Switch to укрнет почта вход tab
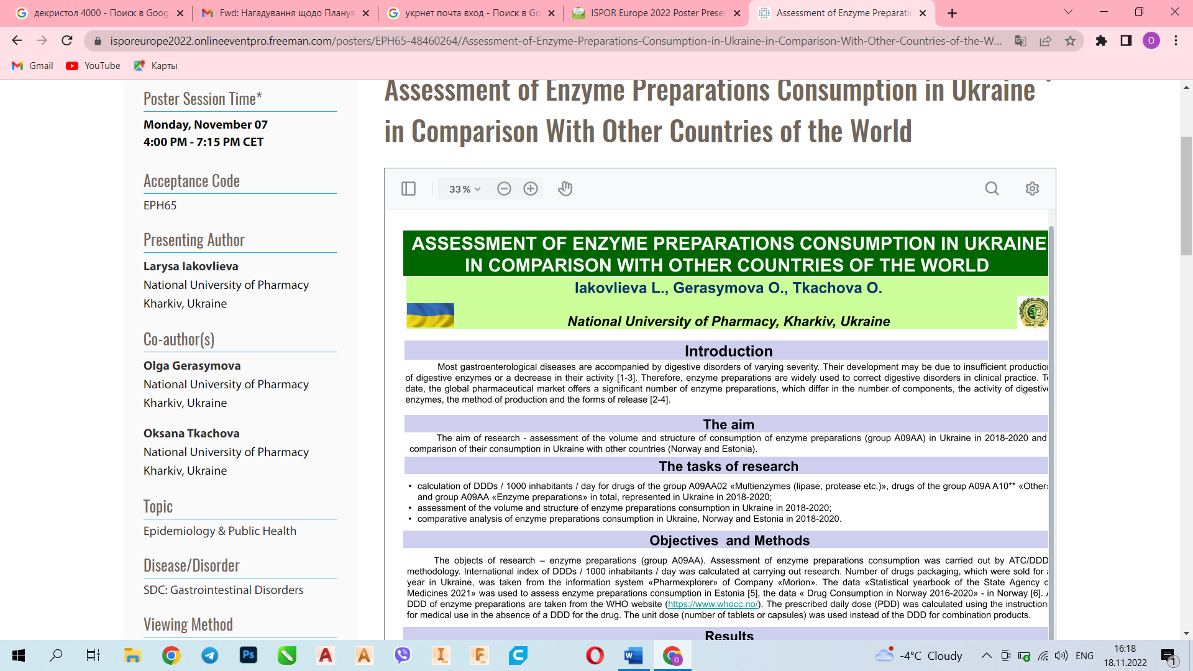This screenshot has width=1193, height=671. click(x=472, y=13)
